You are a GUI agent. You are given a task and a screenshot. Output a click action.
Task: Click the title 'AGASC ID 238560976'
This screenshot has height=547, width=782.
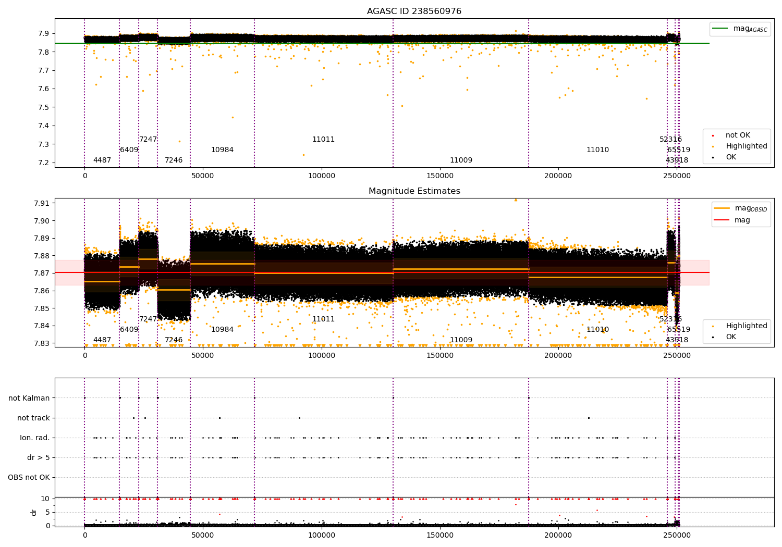(414, 11)
